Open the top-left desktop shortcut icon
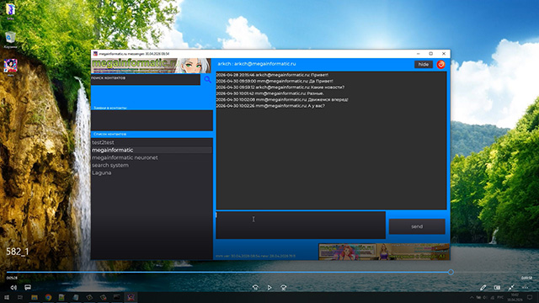 click(10, 11)
